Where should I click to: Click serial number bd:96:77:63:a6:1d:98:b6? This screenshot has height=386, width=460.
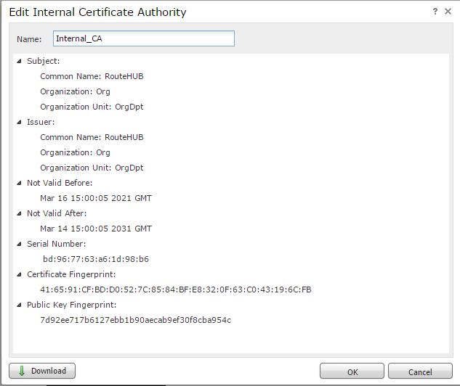(96, 259)
